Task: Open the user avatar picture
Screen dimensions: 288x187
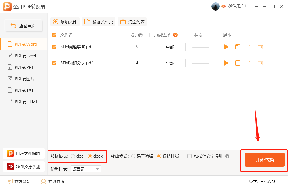Action: point(215,6)
